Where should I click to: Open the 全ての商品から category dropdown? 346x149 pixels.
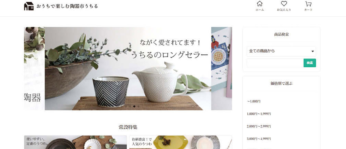[281, 51]
